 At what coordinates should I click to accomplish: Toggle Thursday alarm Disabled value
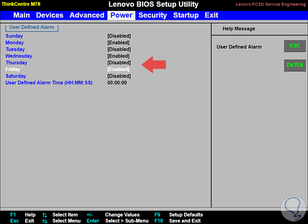click(119, 62)
